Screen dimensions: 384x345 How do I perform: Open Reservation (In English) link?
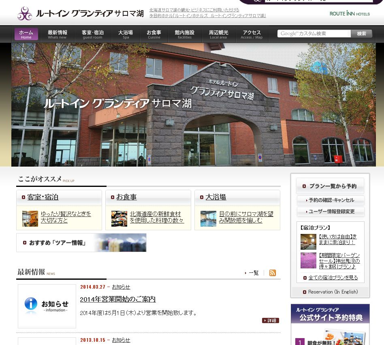point(333,292)
